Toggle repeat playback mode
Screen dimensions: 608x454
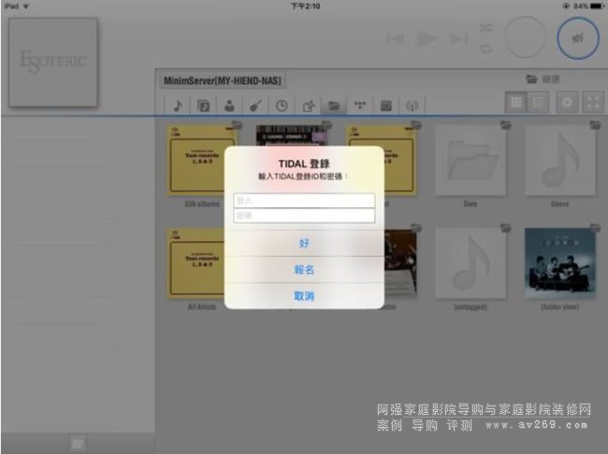(x=486, y=48)
